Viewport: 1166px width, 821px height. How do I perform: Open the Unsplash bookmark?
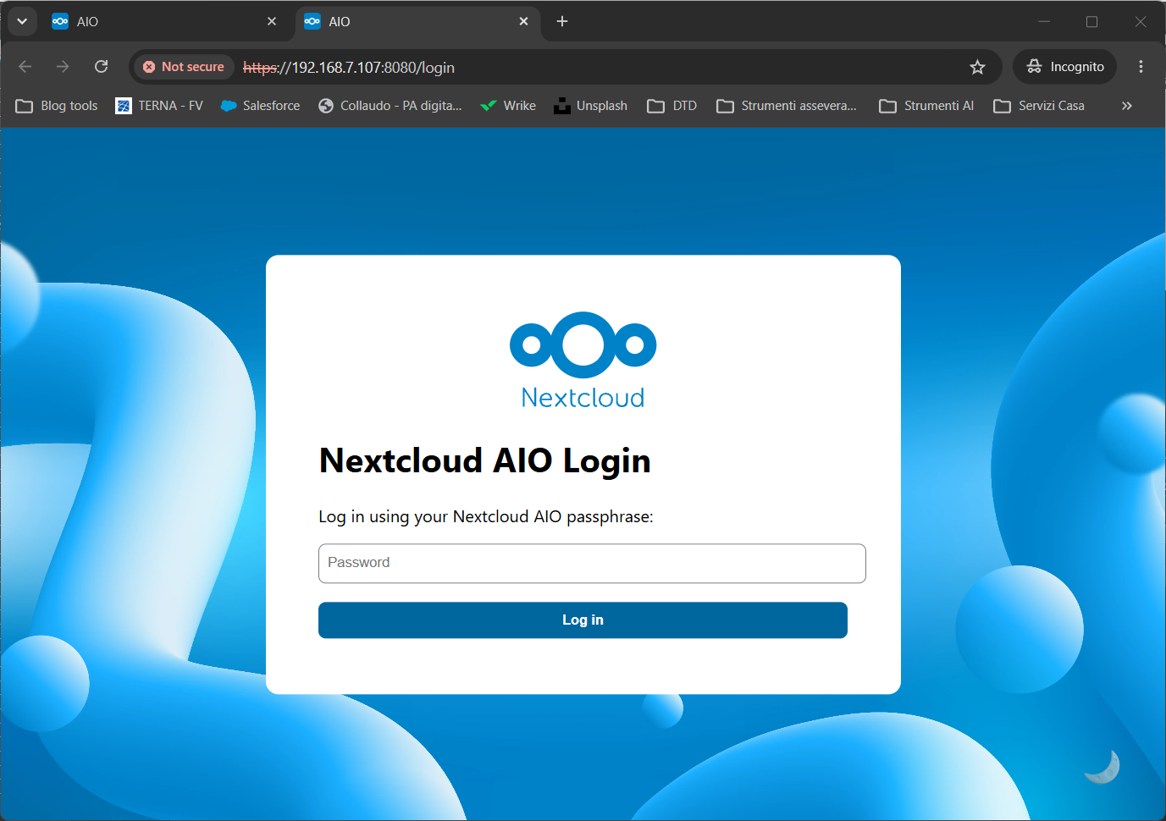point(590,106)
